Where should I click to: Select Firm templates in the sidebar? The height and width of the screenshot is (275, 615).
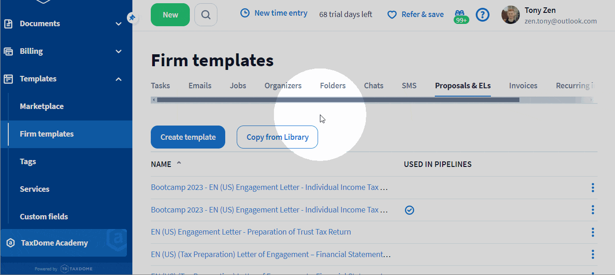[66, 134]
